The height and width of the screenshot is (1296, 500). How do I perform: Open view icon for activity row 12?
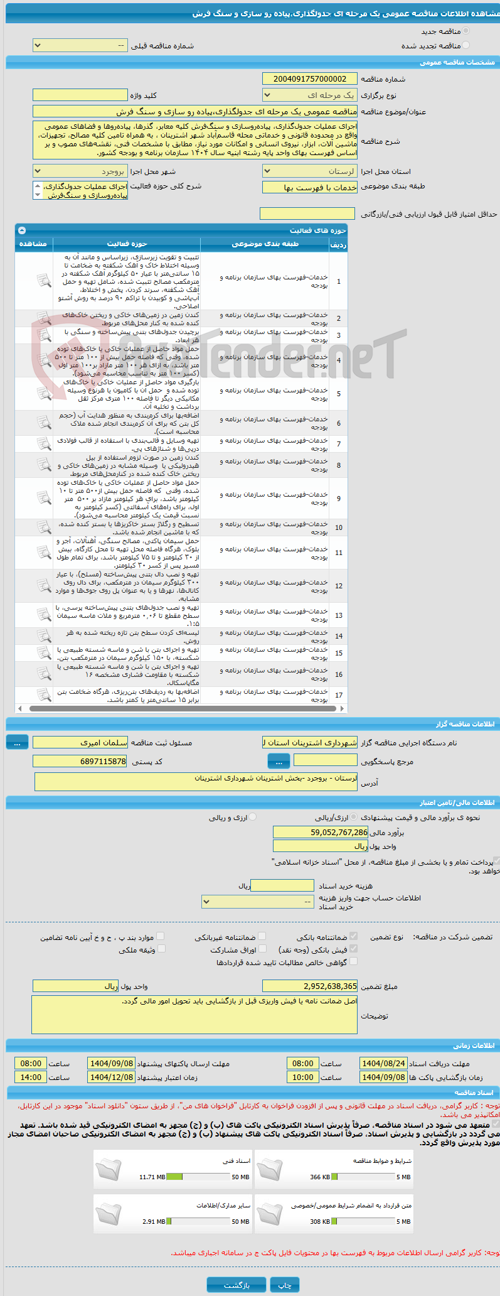(x=43, y=586)
